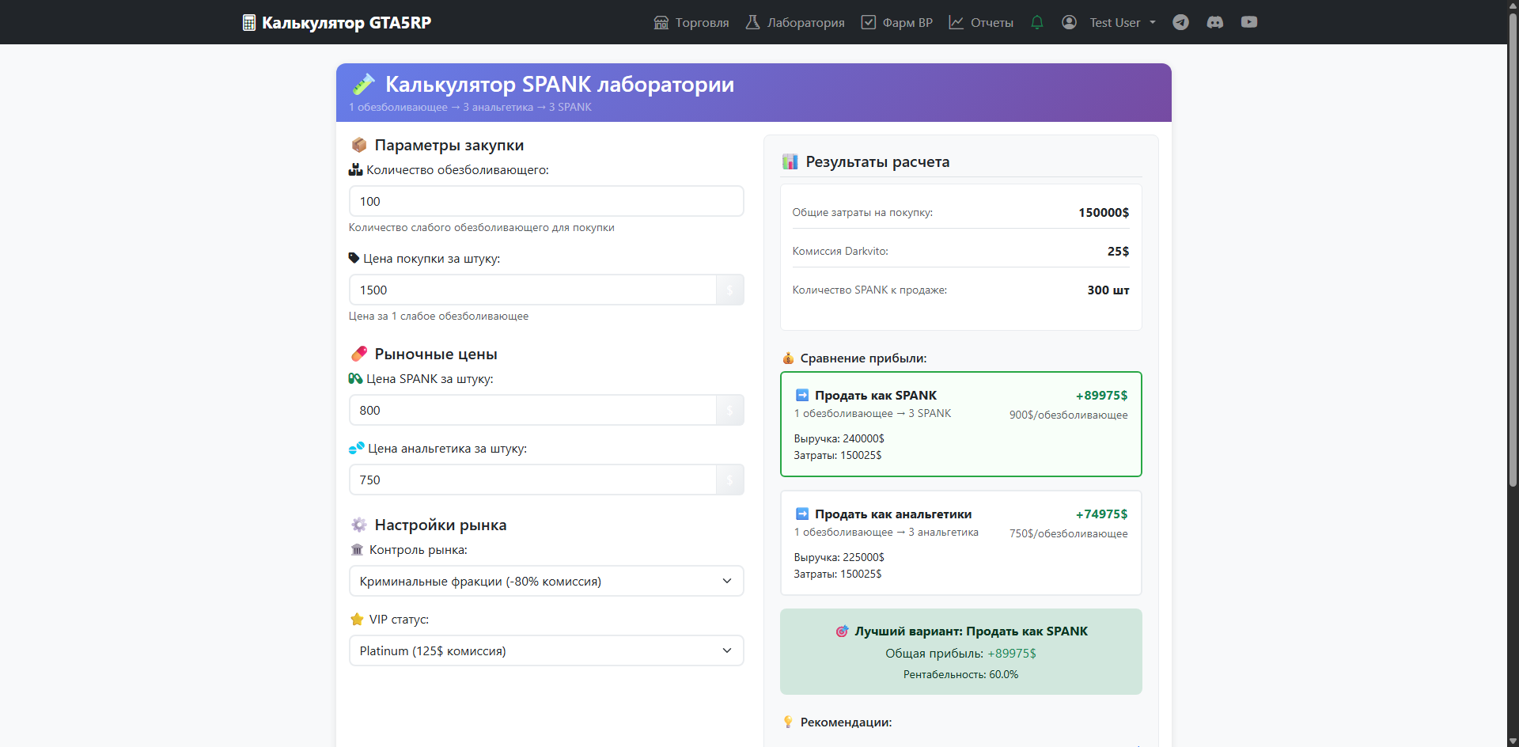The width and height of the screenshot is (1519, 747).
Task: Click the arrow icon by Продать как аналгетики
Action: [801, 514]
